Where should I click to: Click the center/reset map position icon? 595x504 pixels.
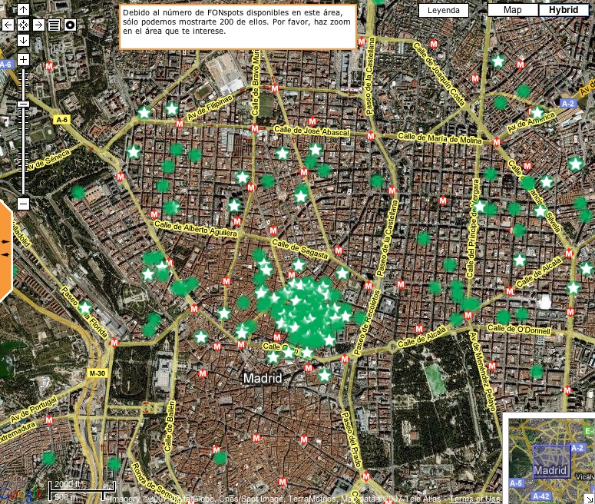pos(23,25)
